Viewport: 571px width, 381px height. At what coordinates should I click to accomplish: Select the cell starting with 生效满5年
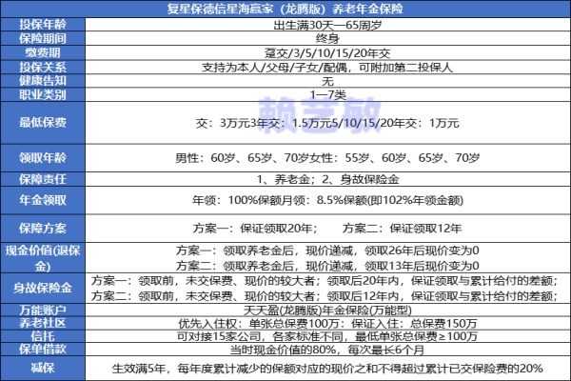[x=327, y=369]
